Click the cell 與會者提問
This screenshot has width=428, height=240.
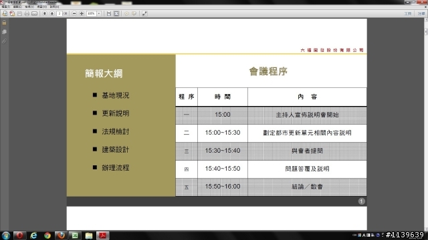pos(308,151)
